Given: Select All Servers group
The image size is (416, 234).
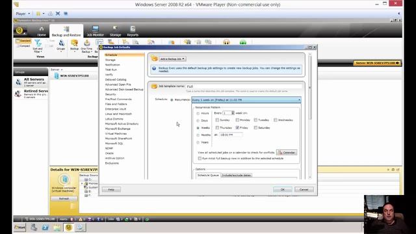Looking at the screenshot, I should (x=31, y=82).
